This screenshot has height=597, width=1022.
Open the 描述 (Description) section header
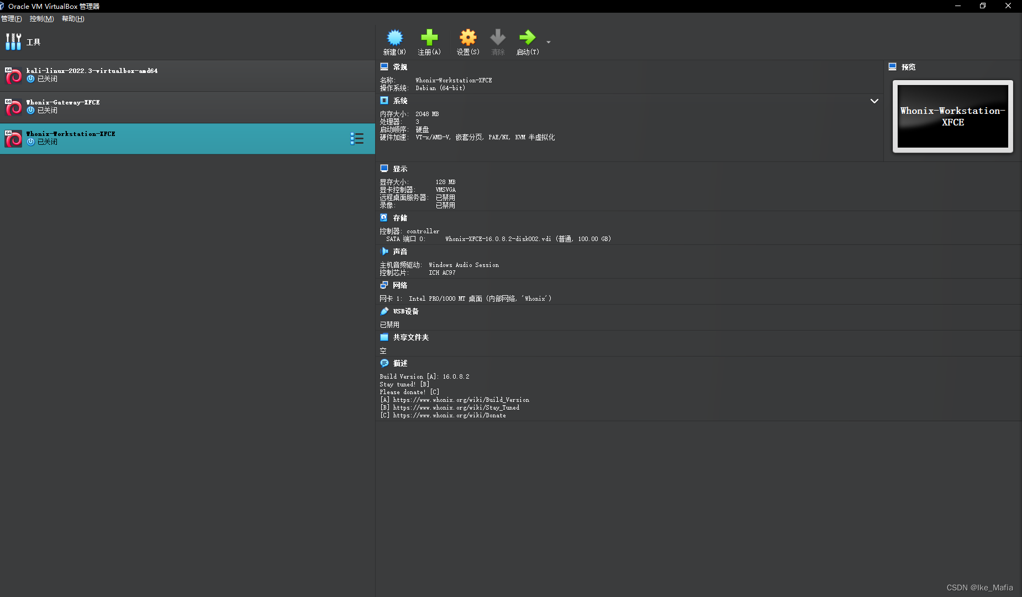click(x=400, y=363)
